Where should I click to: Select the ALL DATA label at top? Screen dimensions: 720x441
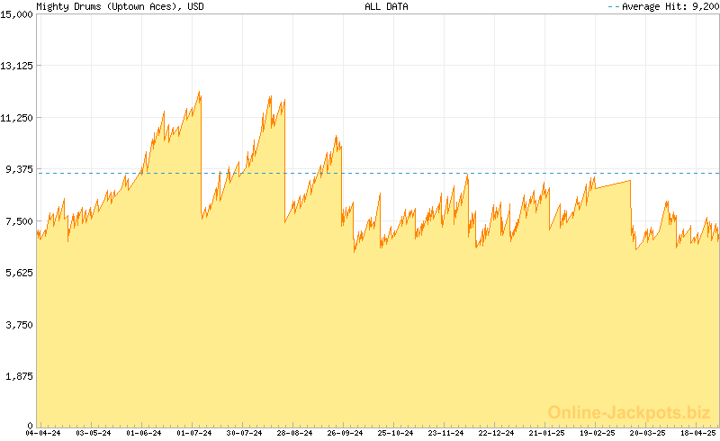click(x=386, y=6)
